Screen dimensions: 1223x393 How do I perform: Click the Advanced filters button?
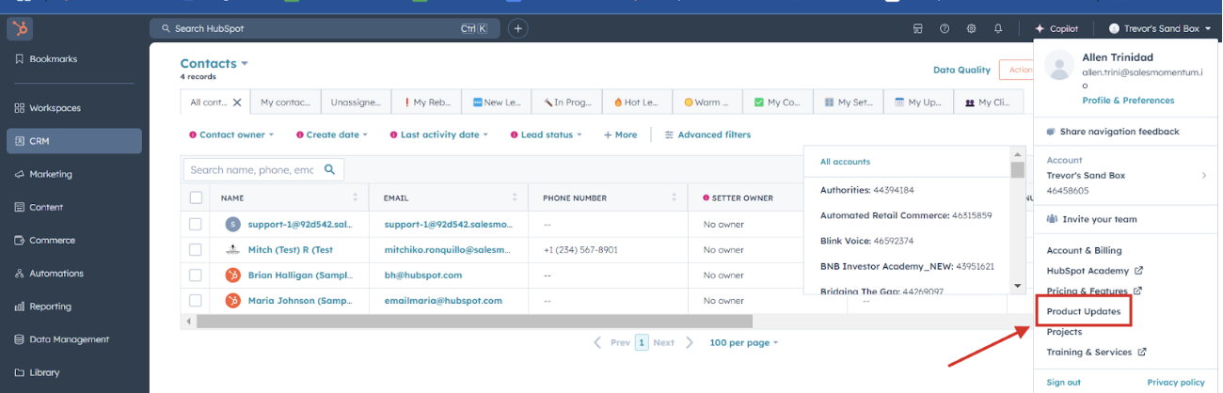[707, 135]
